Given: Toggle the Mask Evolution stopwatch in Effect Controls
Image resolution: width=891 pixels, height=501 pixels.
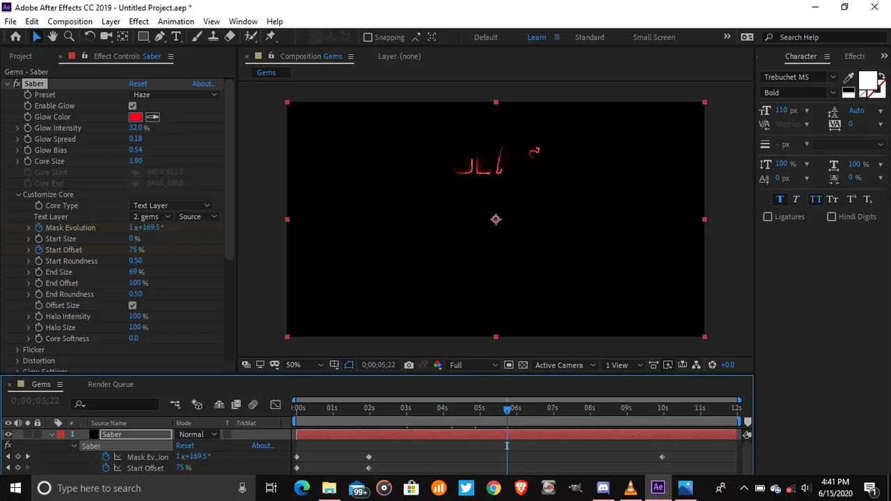Looking at the screenshot, I should click(39, 228).
